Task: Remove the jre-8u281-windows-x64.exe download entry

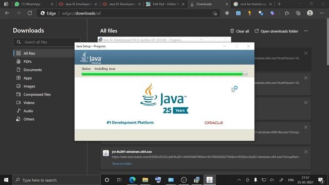Action: 306,152
